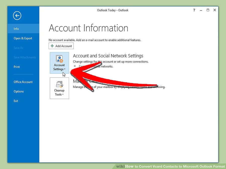Screen dimensions: 226x169
Task: Expand the Account Settings dropdown arrow
Action: click(65, 69)
